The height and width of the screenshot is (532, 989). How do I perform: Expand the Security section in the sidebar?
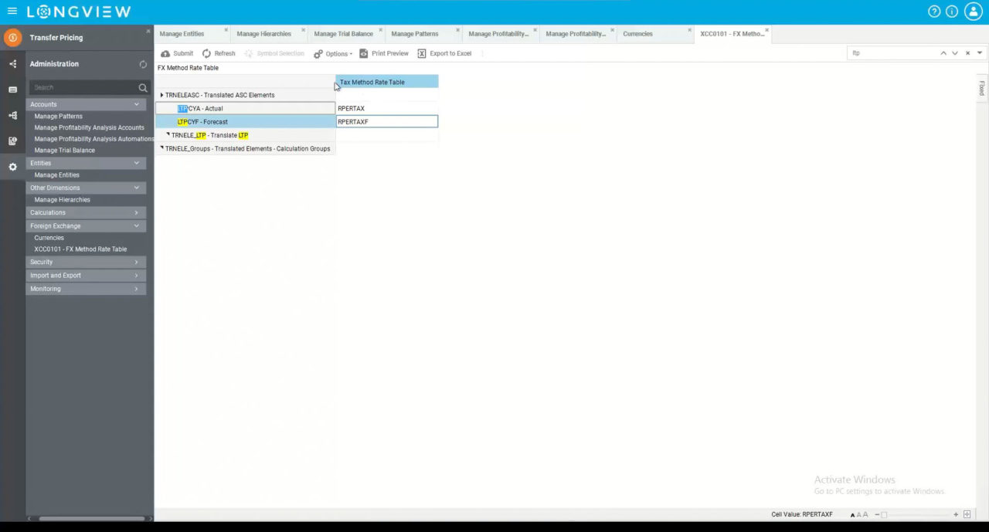pos(85,262)
